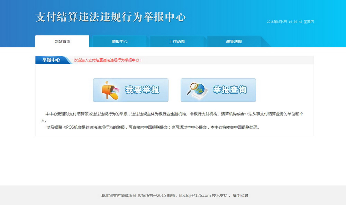This screenshot has height=205, width=346.
Task: Select the 政策法规 tab
Action: [234, 41]
